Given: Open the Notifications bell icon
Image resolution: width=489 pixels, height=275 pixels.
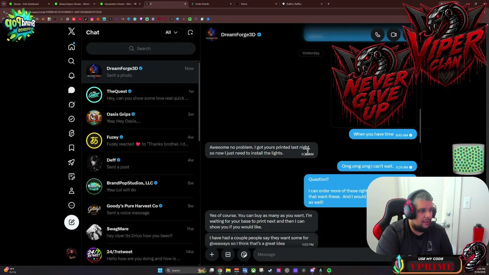Looking at the screenshot, I should coord(71,76).
